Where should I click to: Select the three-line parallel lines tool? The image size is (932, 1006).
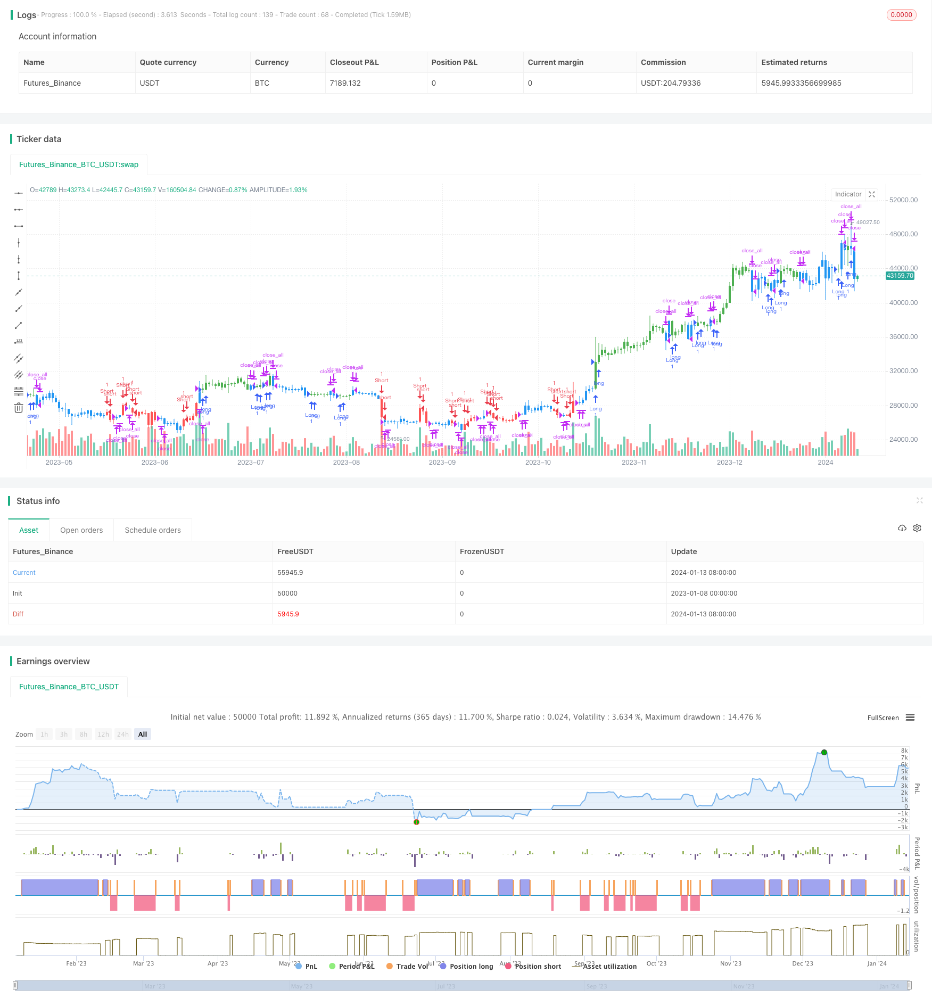pos(19,375)
